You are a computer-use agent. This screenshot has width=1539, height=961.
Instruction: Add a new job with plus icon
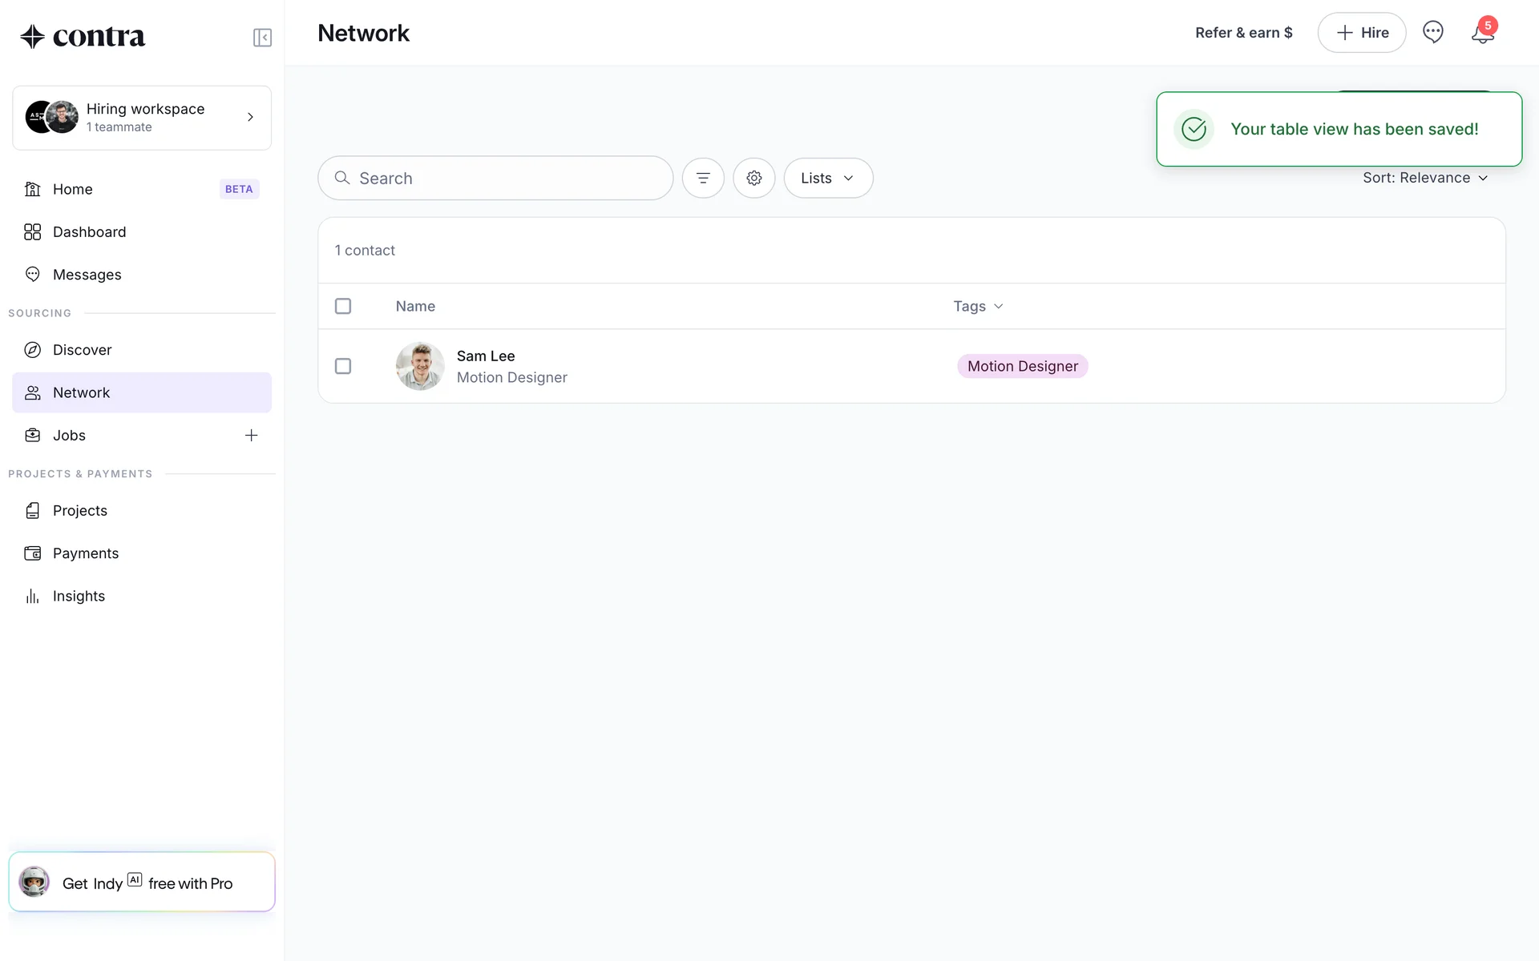click(x=251, y=436)
